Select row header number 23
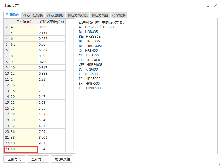 [x=7, y=149]
